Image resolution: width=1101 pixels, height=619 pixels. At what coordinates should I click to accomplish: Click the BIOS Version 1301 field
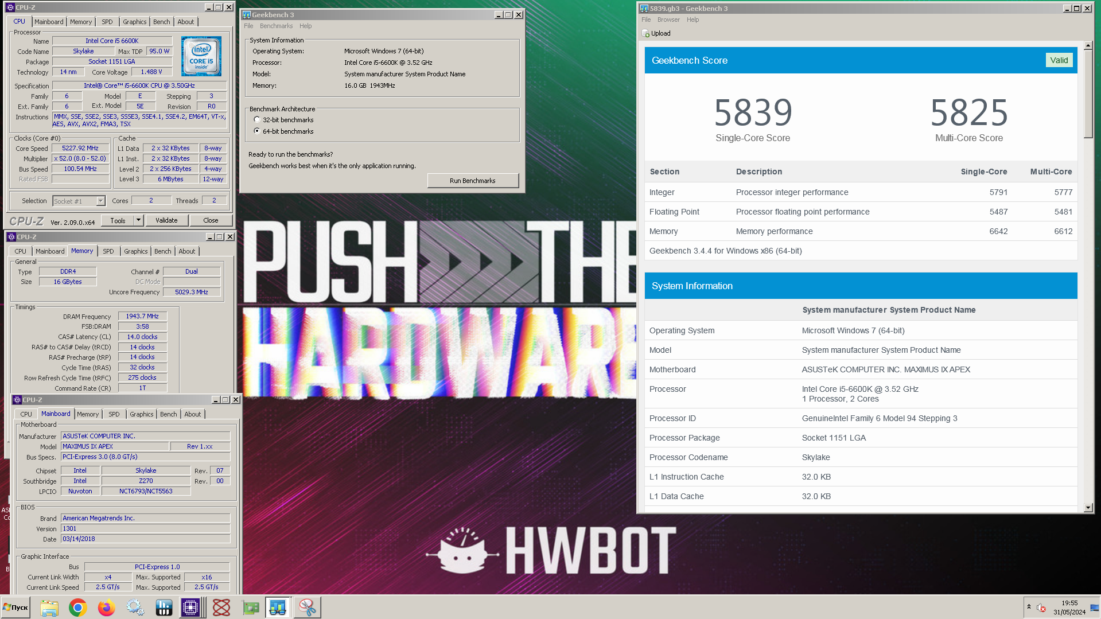click(146, 528)
